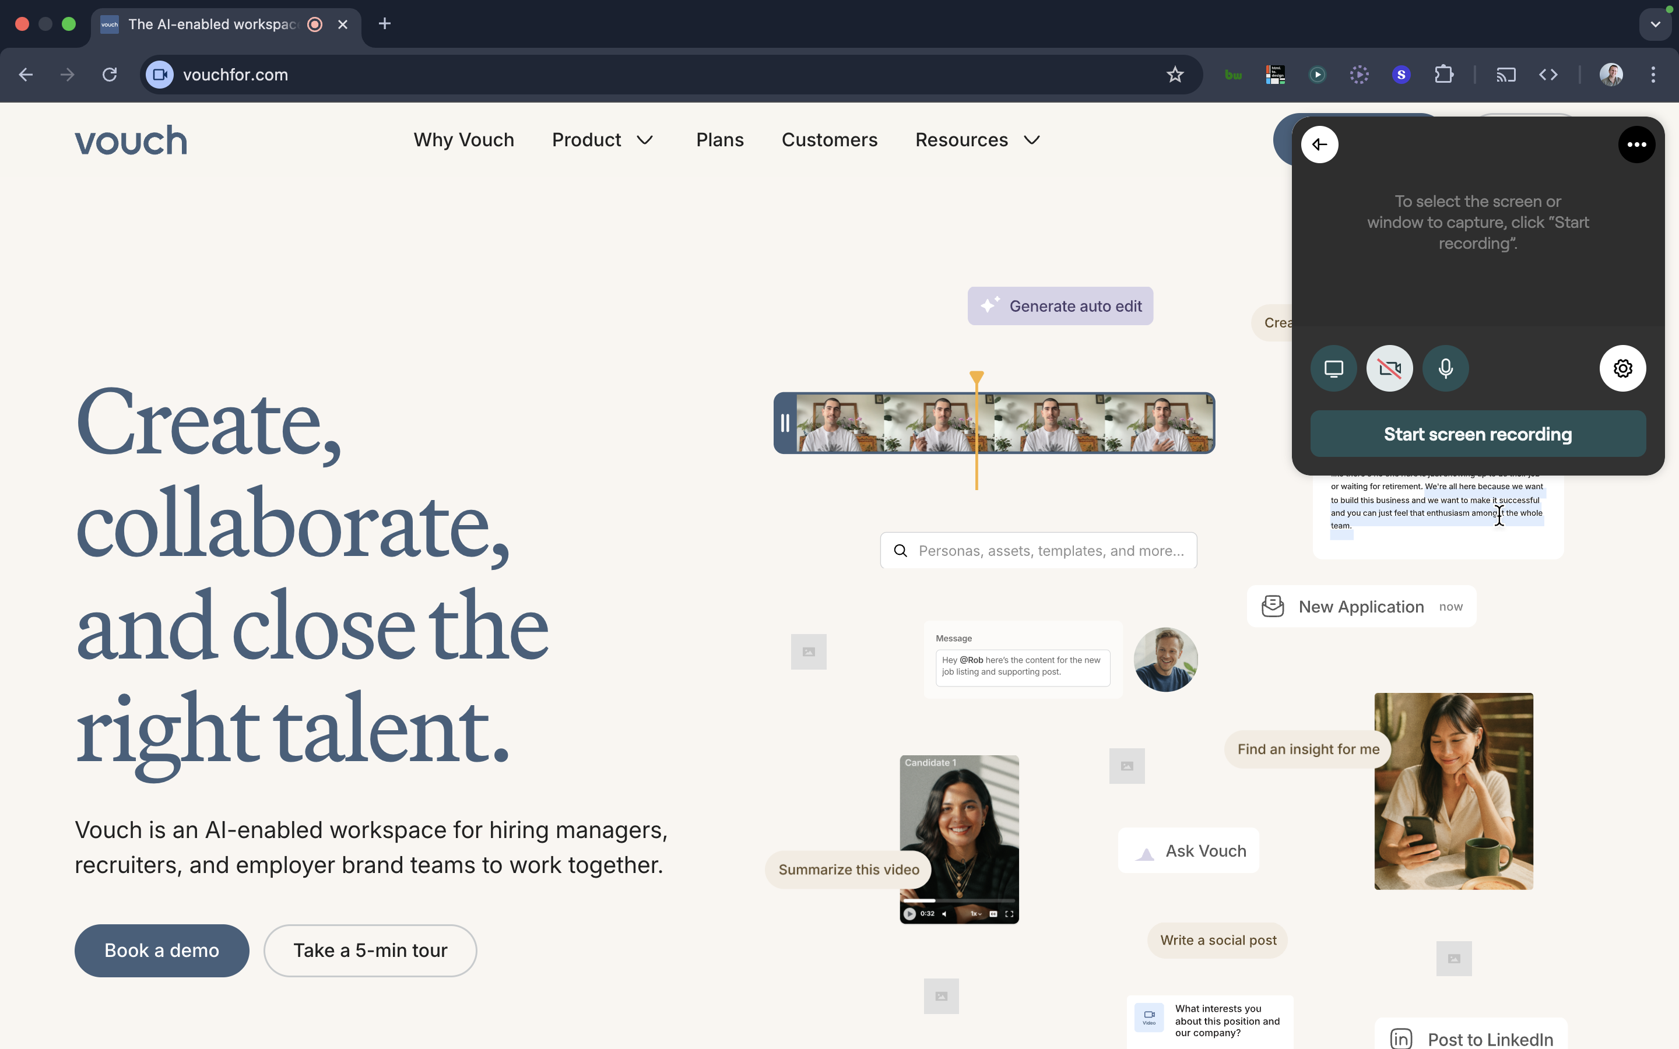Open Why Vouch in the navigation
This screenshot has height=1049, width=1679.
click(463, 139)
